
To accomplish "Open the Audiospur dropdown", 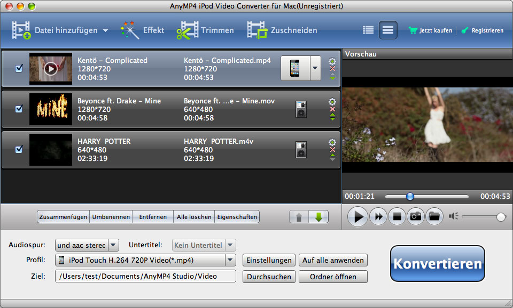I will [x=113, y=245].
